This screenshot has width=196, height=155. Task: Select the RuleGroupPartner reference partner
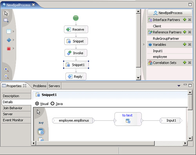coord(170,38)
